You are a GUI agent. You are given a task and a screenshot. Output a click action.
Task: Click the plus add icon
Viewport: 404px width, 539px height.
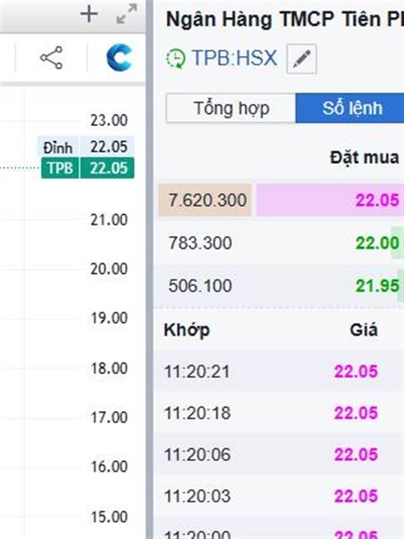[x=89, y=14]
